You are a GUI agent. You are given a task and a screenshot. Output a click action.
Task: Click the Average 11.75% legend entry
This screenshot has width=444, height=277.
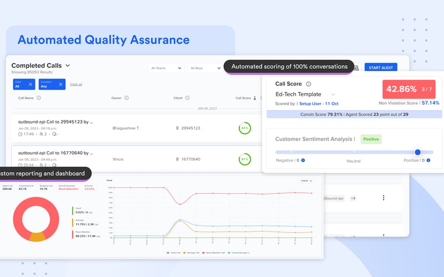(x=86, y=223)
